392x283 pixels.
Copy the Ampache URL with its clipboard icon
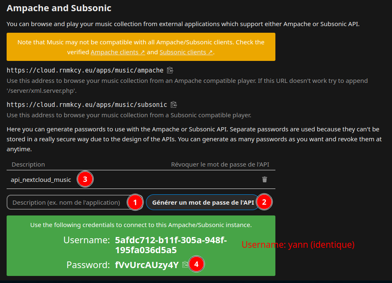[170, 70]
